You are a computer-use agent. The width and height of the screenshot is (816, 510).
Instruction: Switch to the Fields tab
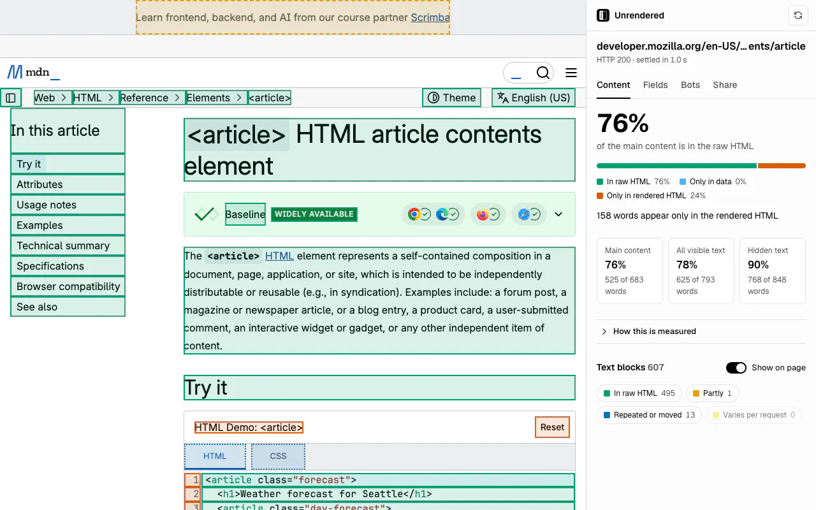[x=655, y=85]
